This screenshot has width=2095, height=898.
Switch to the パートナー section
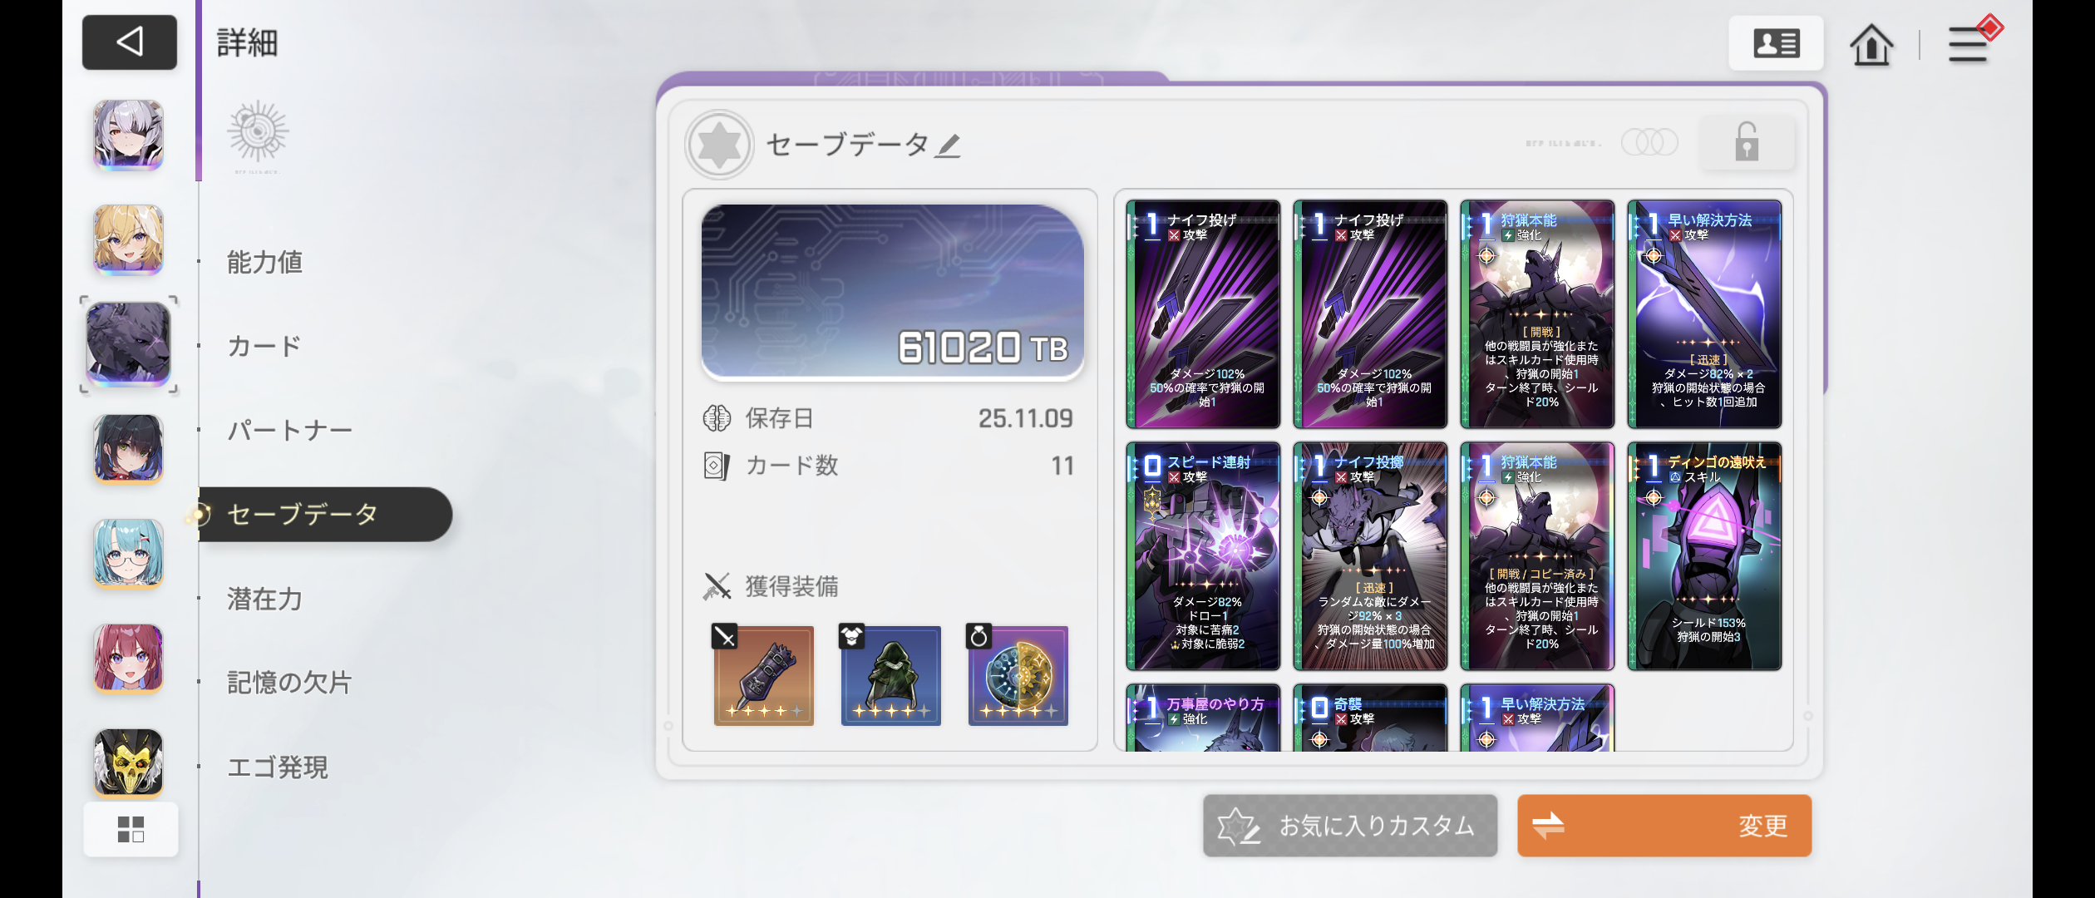pyautogui.click(x=290, y=430)
